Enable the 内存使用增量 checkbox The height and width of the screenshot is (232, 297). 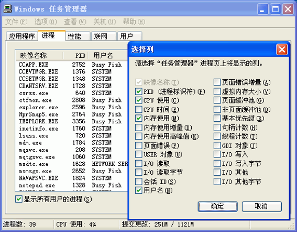[139, 128]
